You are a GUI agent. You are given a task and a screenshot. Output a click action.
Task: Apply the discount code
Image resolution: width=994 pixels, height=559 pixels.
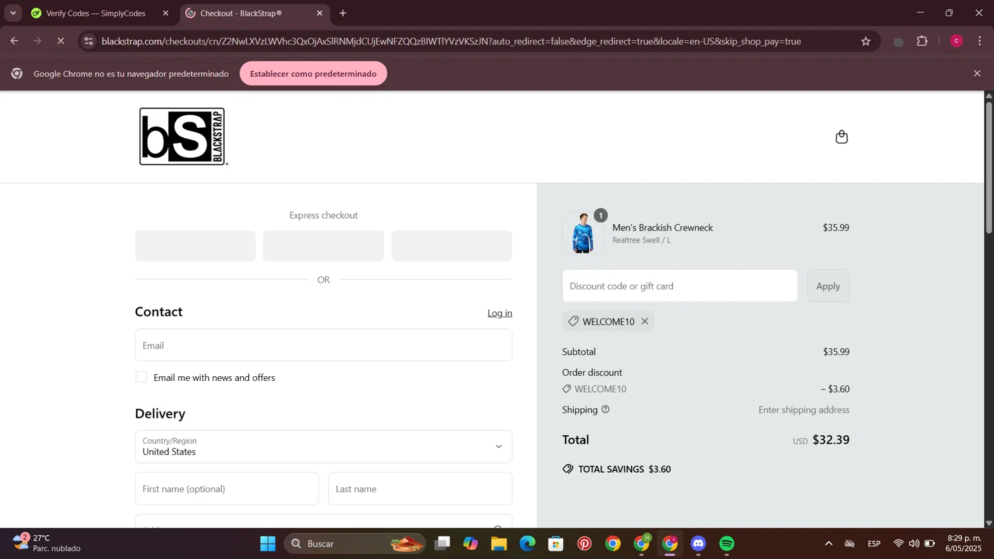(x=828, y=286)
